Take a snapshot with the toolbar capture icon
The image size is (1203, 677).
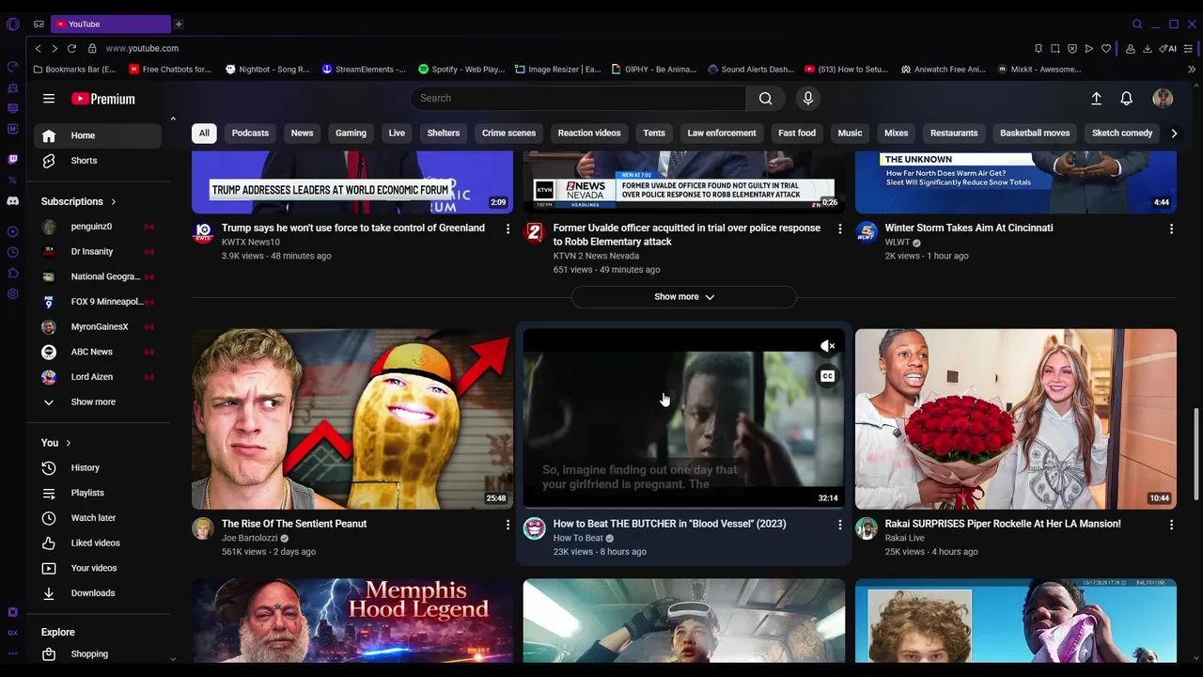(1055, 48)
